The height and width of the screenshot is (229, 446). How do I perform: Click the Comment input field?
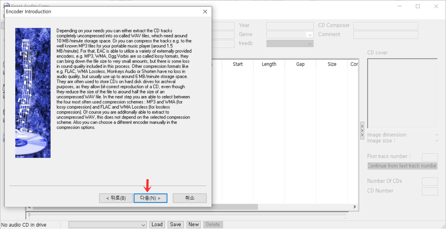[x=386, y=34]
